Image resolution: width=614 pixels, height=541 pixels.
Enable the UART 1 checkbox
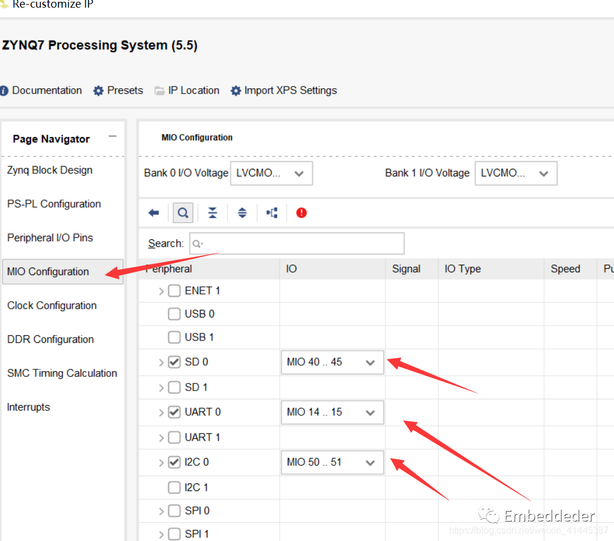point(174,438)
